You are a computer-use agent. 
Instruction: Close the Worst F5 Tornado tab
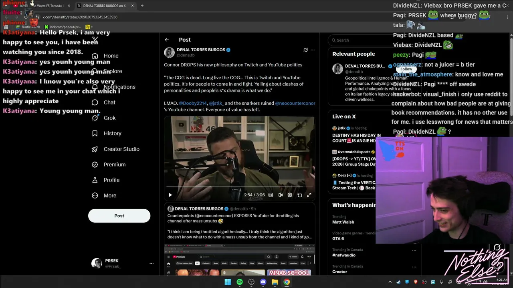click(x=69, y=6)
